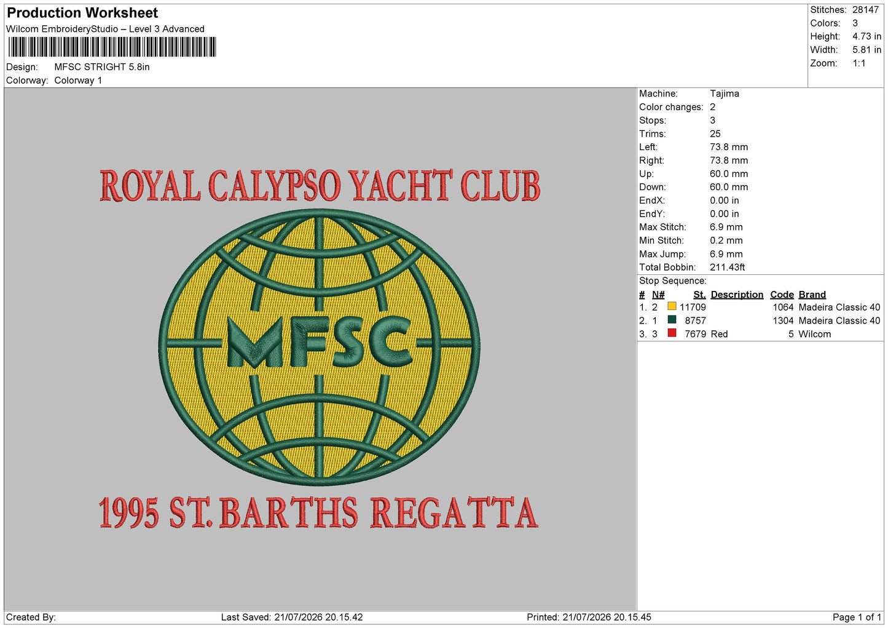This screenshot has width=888, height=628.
Task: Click stitch count '11709' in stop row 1
Action: (x=693, y=308)
